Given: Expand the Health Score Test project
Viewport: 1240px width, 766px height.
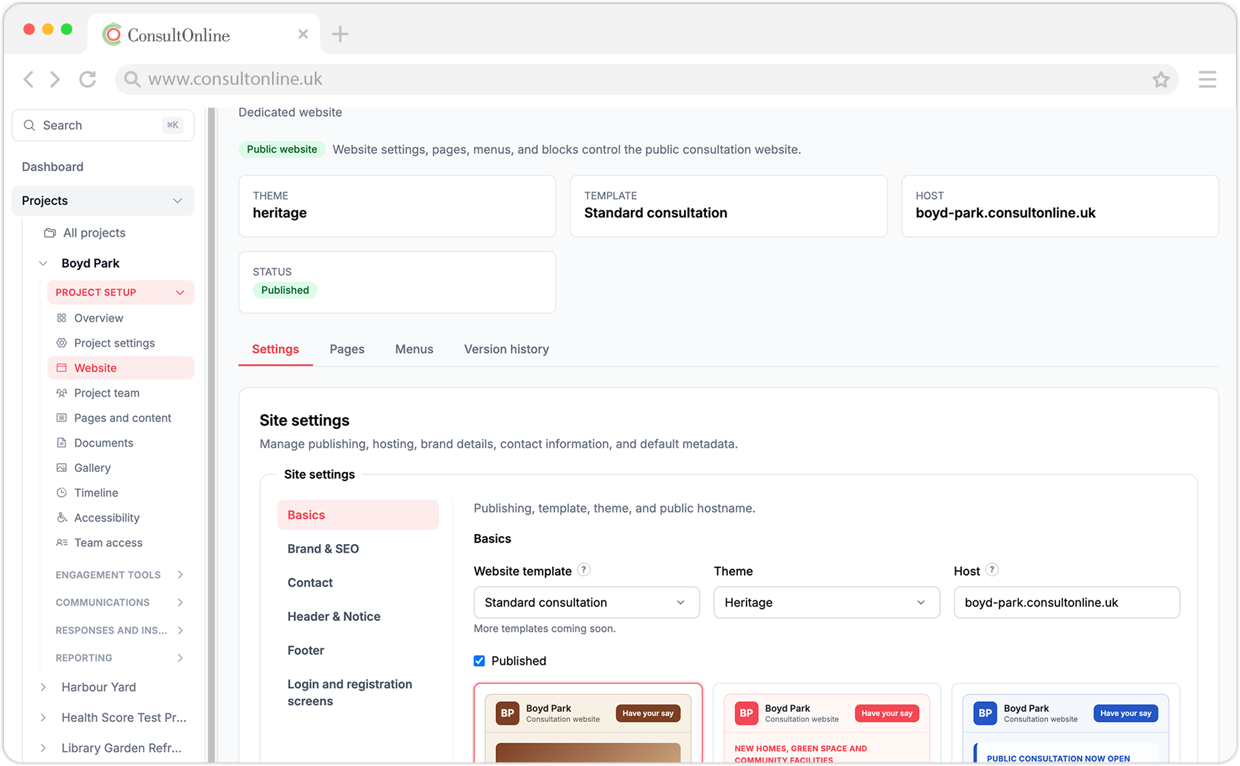Looking at the screenshot, I should (43, 718).
